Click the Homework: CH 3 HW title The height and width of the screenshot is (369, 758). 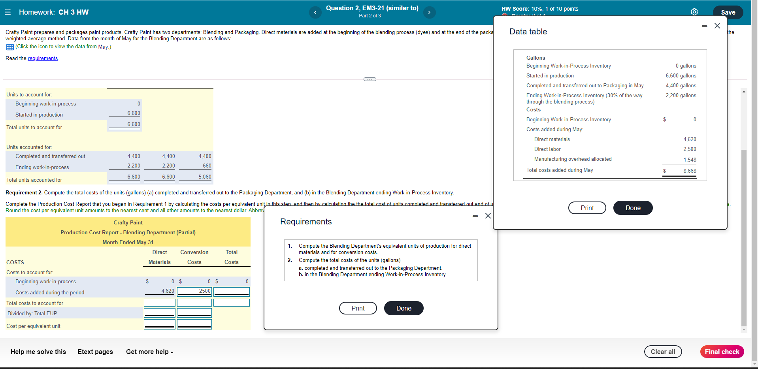pos(54,12)
